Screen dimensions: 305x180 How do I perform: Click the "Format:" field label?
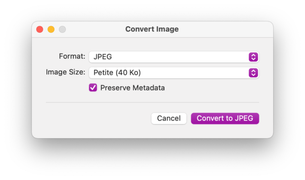tap(72, 57)
